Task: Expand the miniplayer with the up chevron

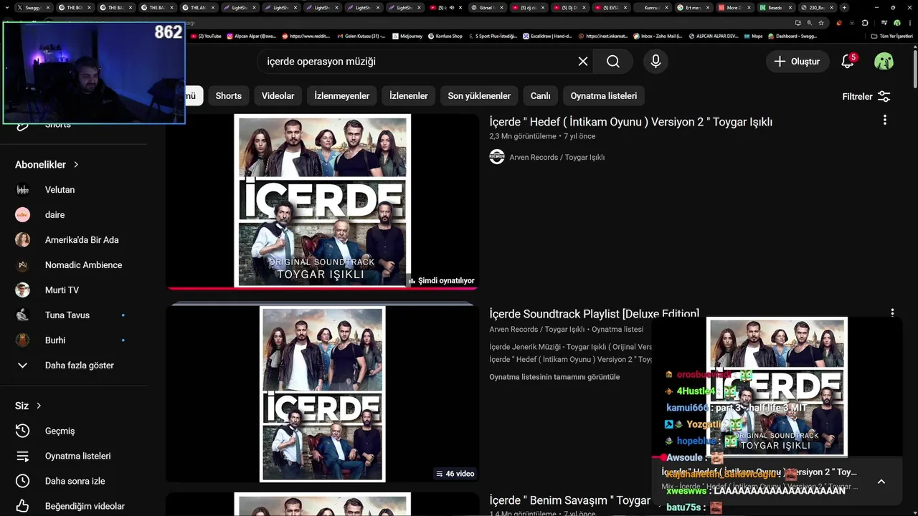Action: pos(881,482)
